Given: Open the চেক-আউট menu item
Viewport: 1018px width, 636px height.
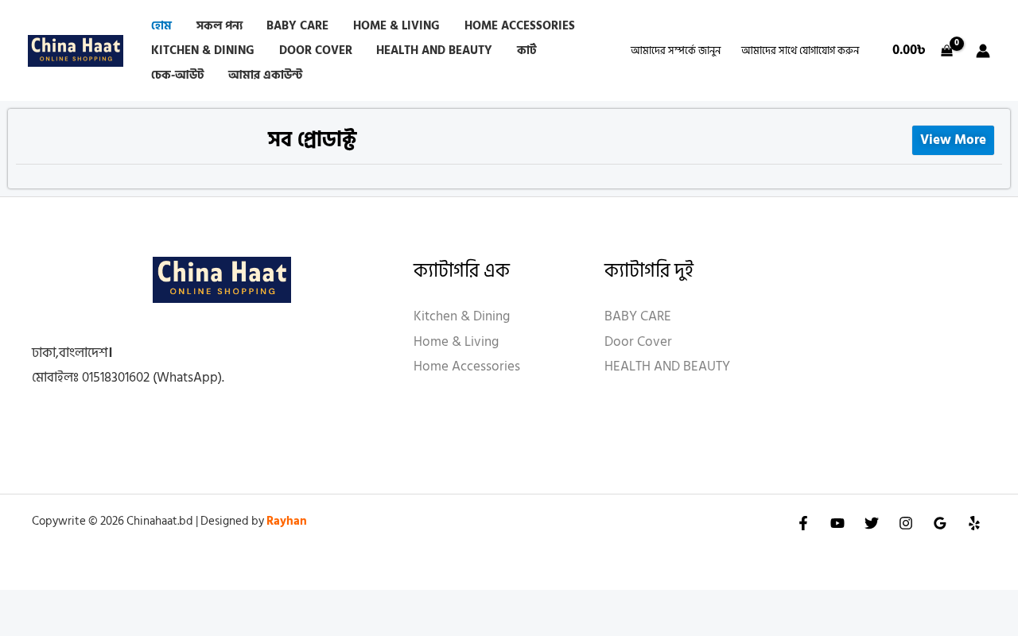Looking at the screenshot, I should pos(177,76).
